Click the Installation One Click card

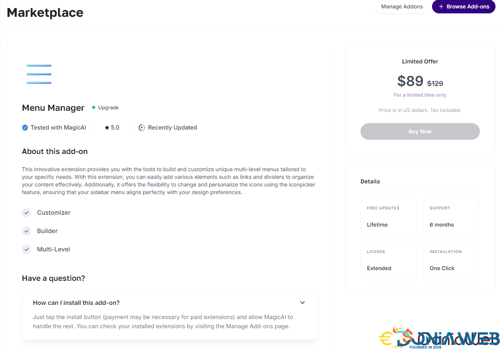[451, 261]
